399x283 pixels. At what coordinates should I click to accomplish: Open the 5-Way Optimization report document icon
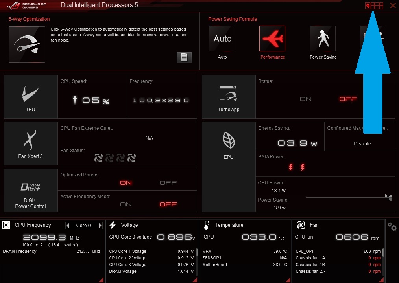(x=184, y=57)
